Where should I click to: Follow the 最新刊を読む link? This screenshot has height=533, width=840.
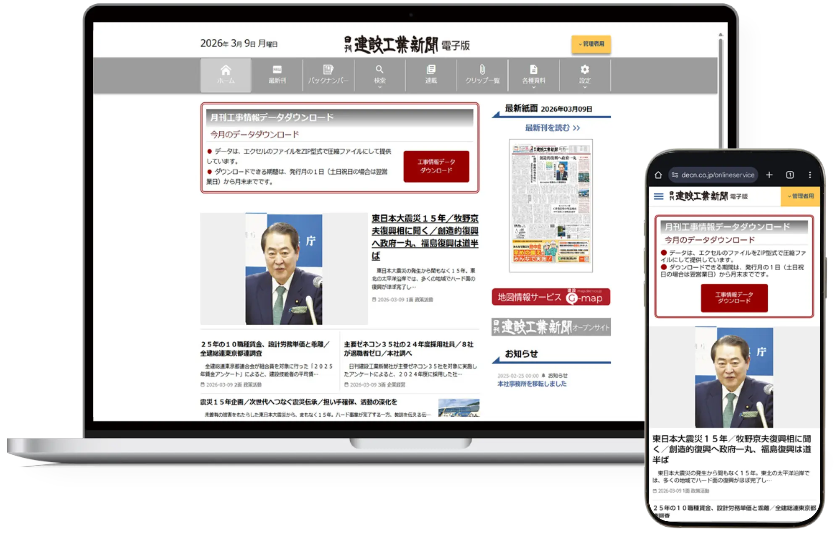tap(552, 128)
